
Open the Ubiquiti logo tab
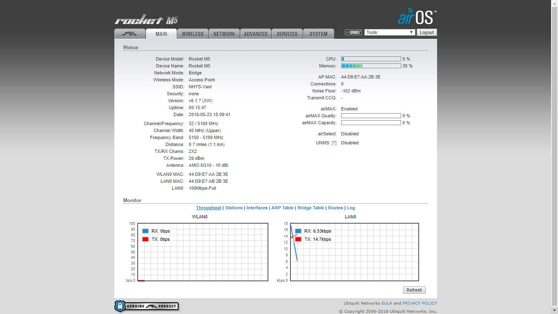point(130,34)
